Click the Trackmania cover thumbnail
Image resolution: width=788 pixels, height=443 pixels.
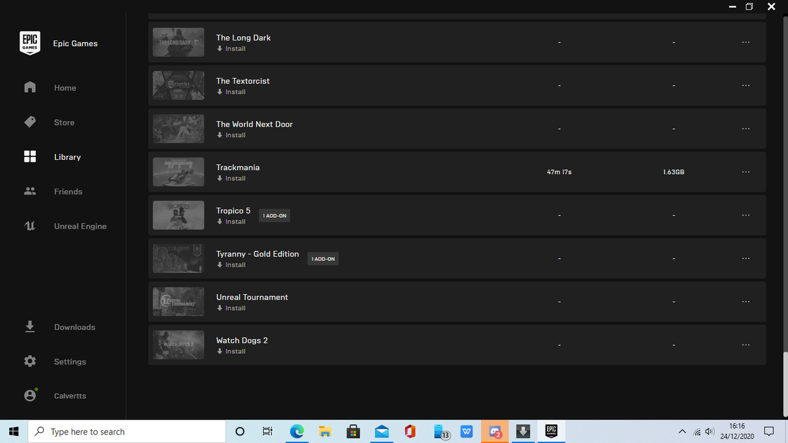click(179, 172)
